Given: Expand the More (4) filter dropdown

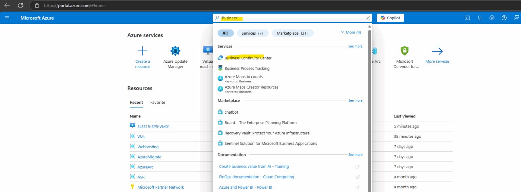Looking at the screenshot, I should click(x=351, y=33).
